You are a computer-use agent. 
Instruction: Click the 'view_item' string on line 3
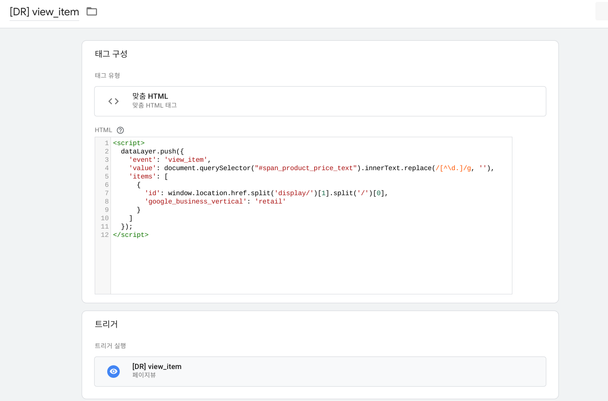[186, 160]
